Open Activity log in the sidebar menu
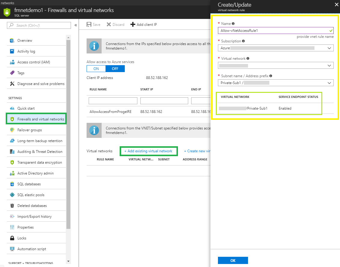This screenshot has height=267, width=340. tap(36, 51)
